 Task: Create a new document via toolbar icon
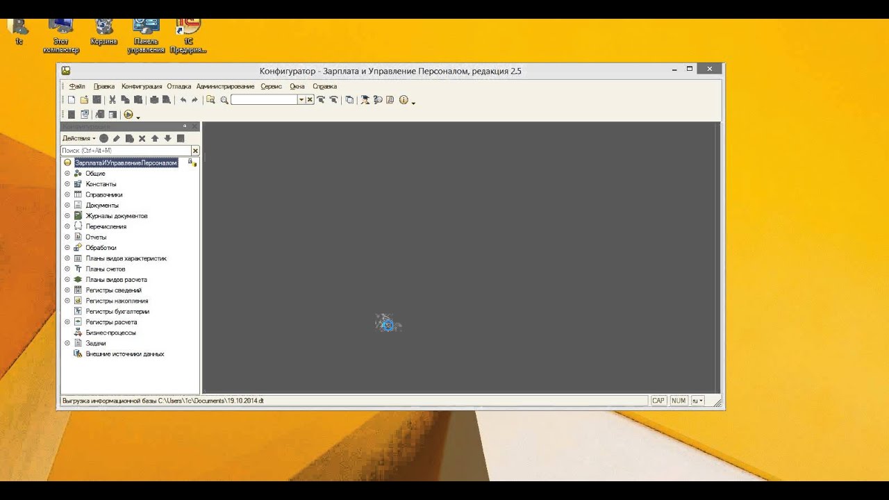[x=72, y=100]
